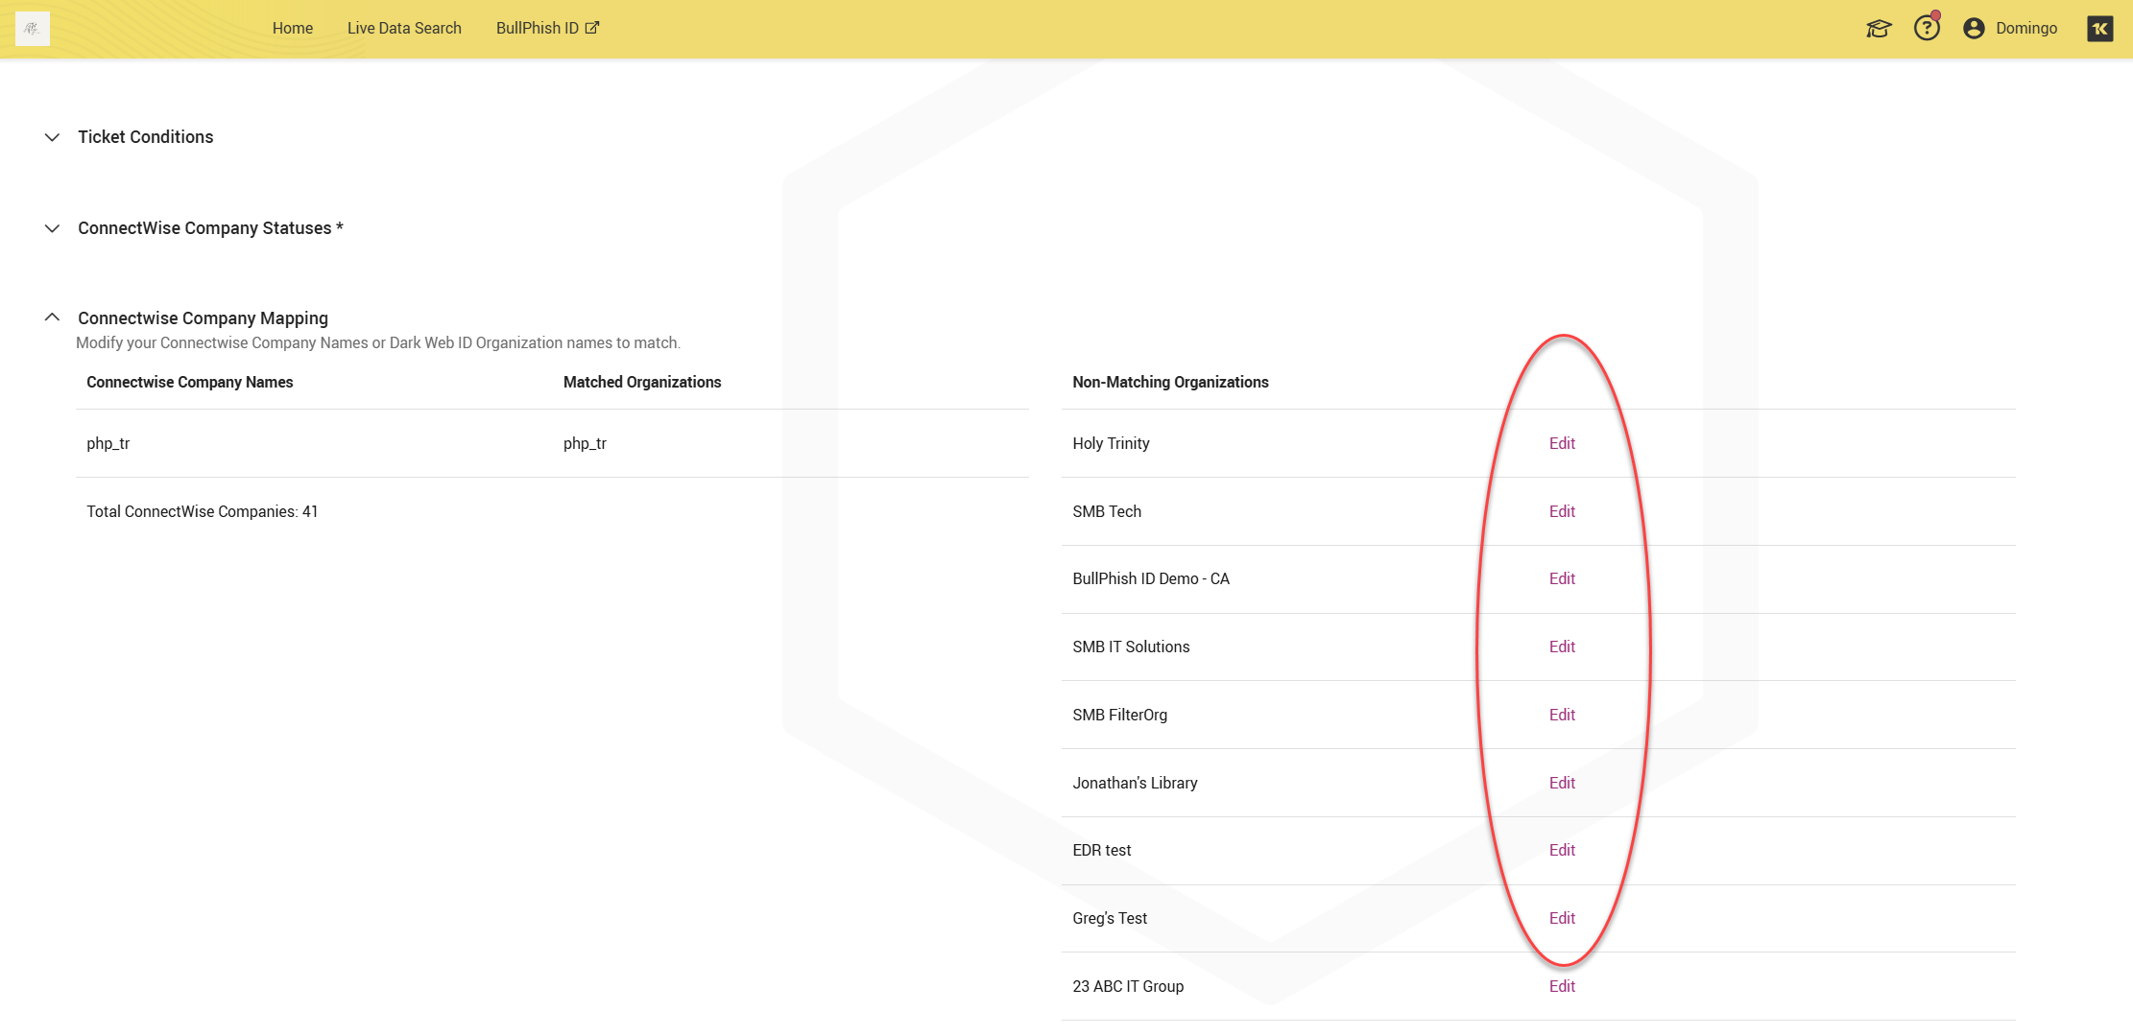Image resolution: width=2133 pixels, height=1035 pixels.
Task: Click Edit next to SMB FilterOrg
Action: point(1562,715)
